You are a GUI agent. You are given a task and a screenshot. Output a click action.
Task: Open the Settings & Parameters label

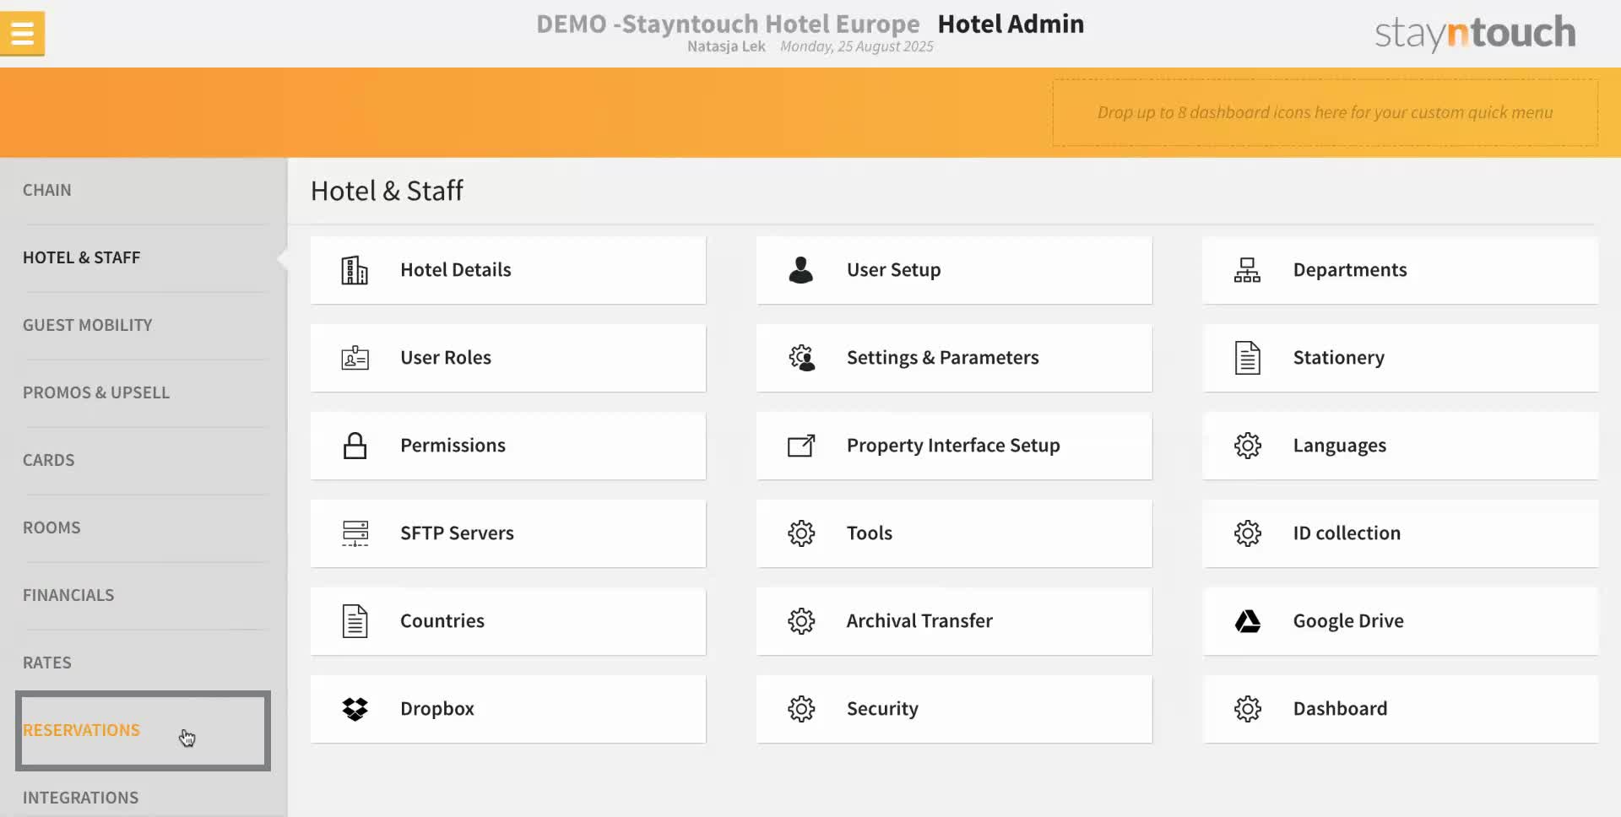pyautogui.click(x=942, y=358)
